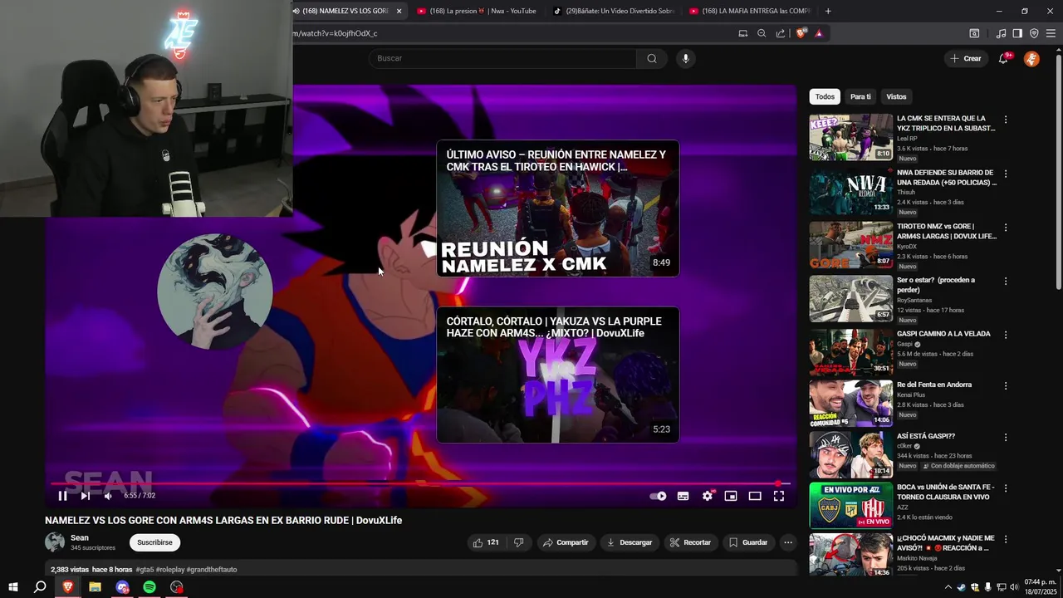Viewport: 1063px width, 598px height.
Task: Open the Sean channel name link
Action: 80,537
